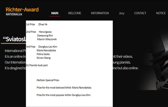This screenshot has height=107, width=168.
Task: Click the name Daeyoung Kim
Action: tap(45, 35)
